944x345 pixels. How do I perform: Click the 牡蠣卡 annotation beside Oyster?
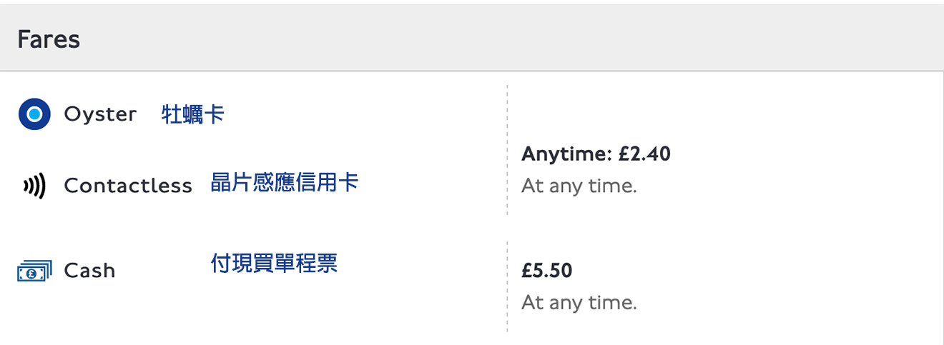[193, 114]
